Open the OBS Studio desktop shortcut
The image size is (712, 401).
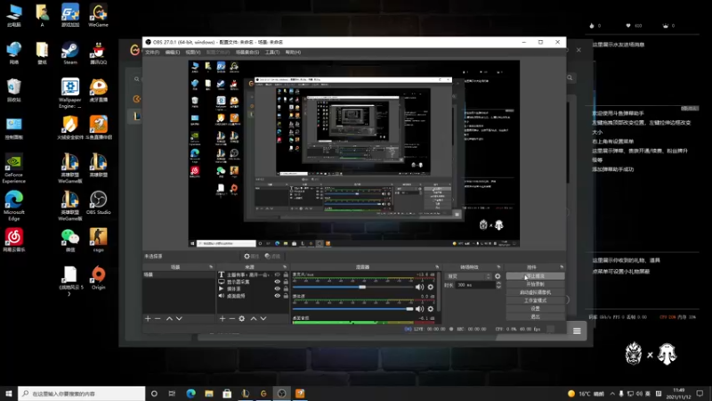(x=98, y=203)
